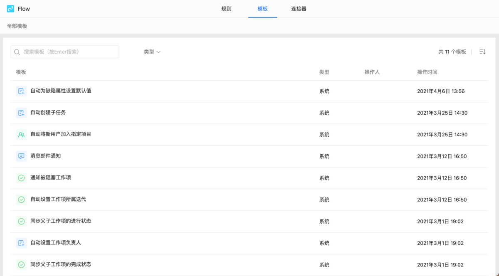The image size is (499, 276).
Task: Click 系统 type in 自动创建子任务 row
Action: [x=324, y=113]
